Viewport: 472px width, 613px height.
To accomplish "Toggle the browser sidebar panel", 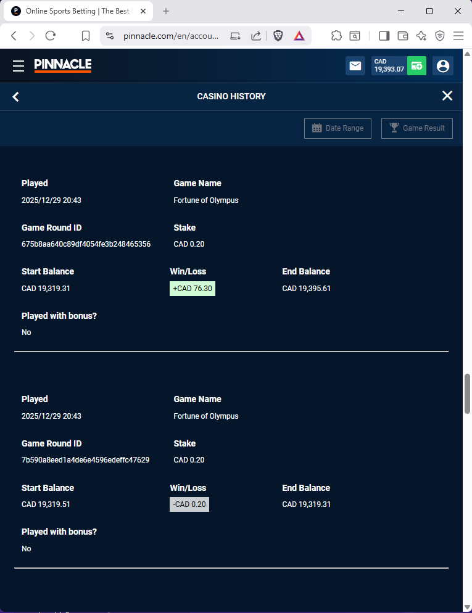I will [384, 36].
